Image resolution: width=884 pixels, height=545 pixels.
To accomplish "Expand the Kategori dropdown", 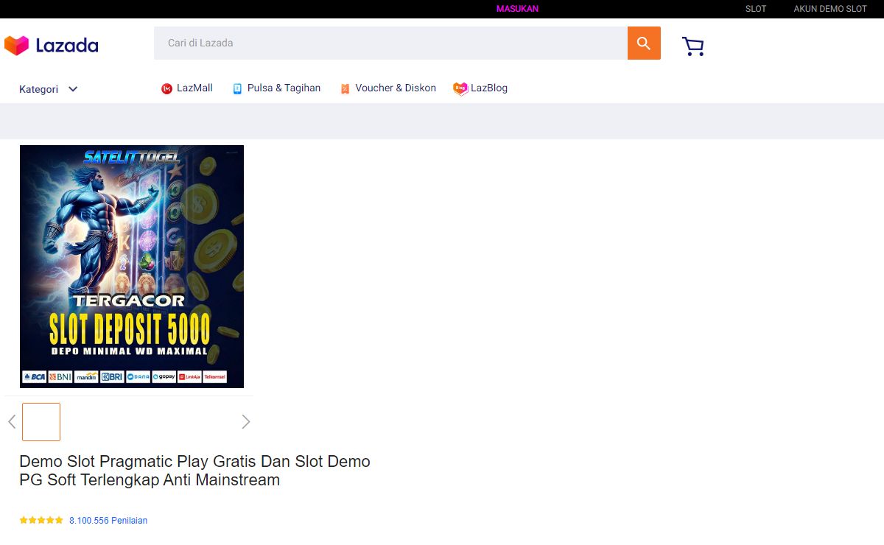I will (x=49, y=89).
